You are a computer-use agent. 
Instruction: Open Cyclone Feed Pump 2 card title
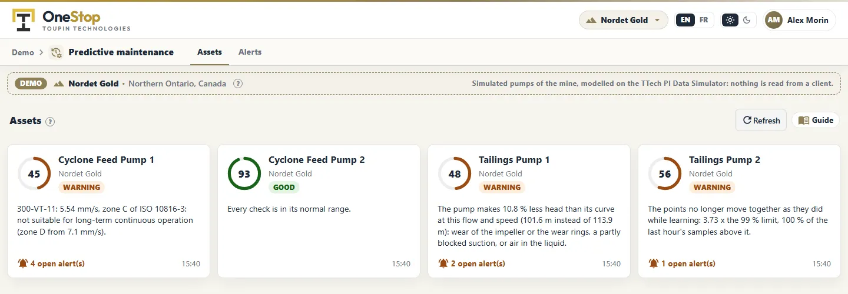coord(317,160)
